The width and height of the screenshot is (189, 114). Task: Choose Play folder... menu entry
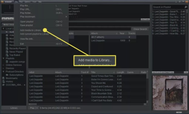[x=41, y=13]
